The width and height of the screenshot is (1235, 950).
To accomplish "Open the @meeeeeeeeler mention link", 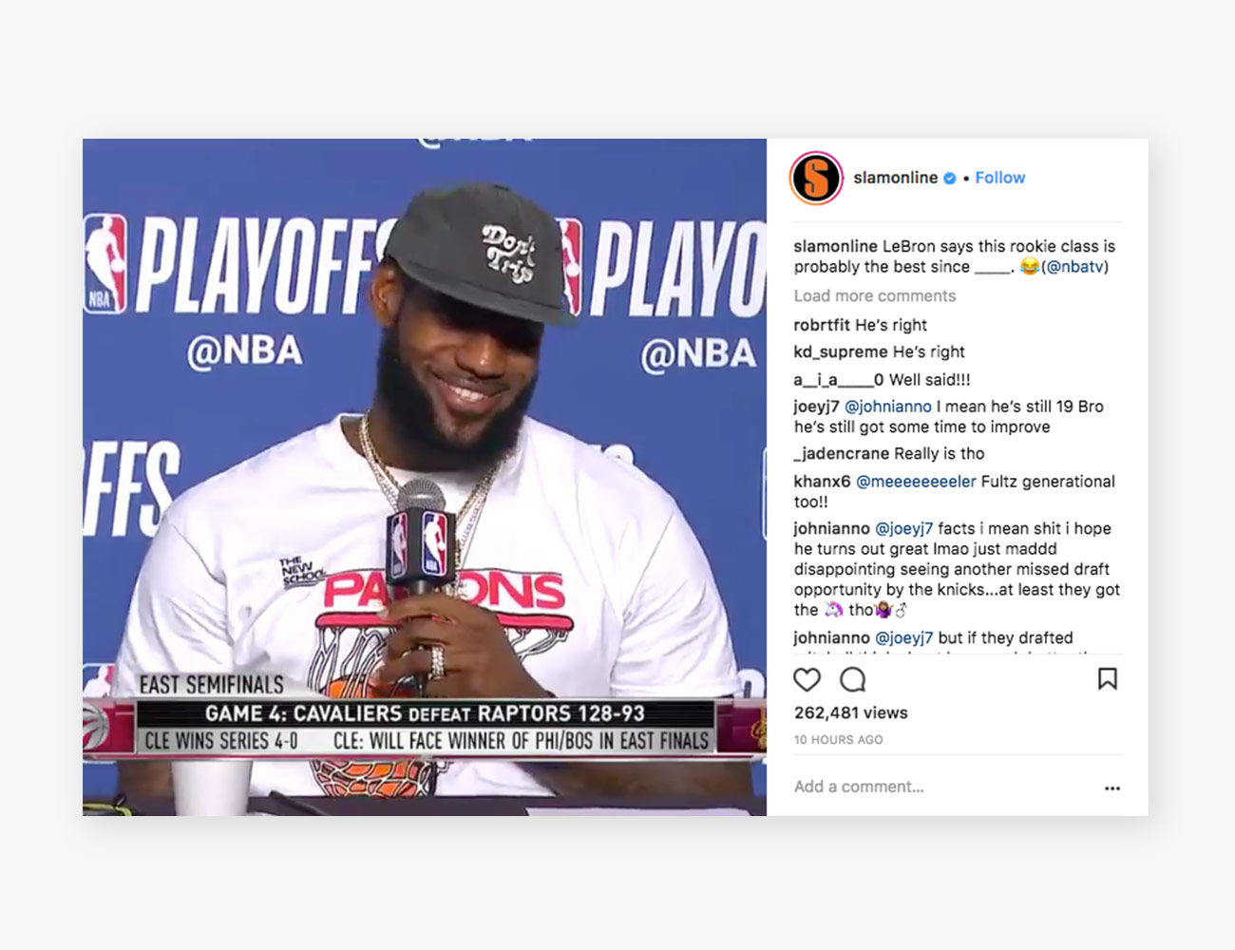I will tap(916, 482).
